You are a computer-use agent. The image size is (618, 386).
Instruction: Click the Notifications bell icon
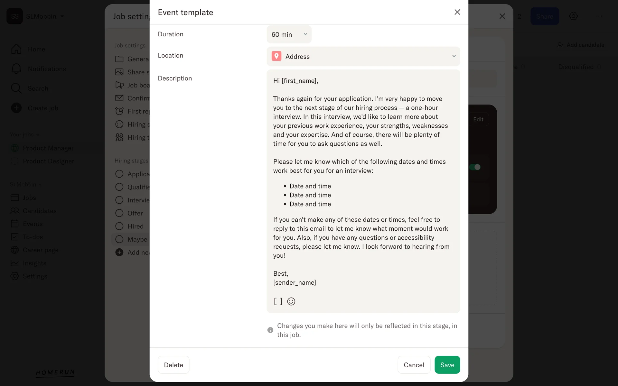click(16, 69)
